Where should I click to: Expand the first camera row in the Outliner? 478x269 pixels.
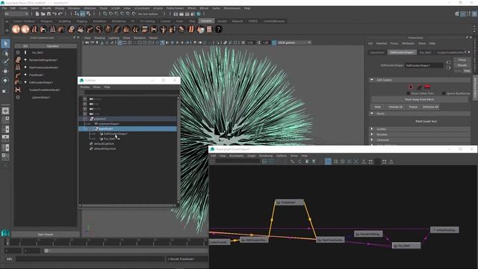tap(84, 99)
